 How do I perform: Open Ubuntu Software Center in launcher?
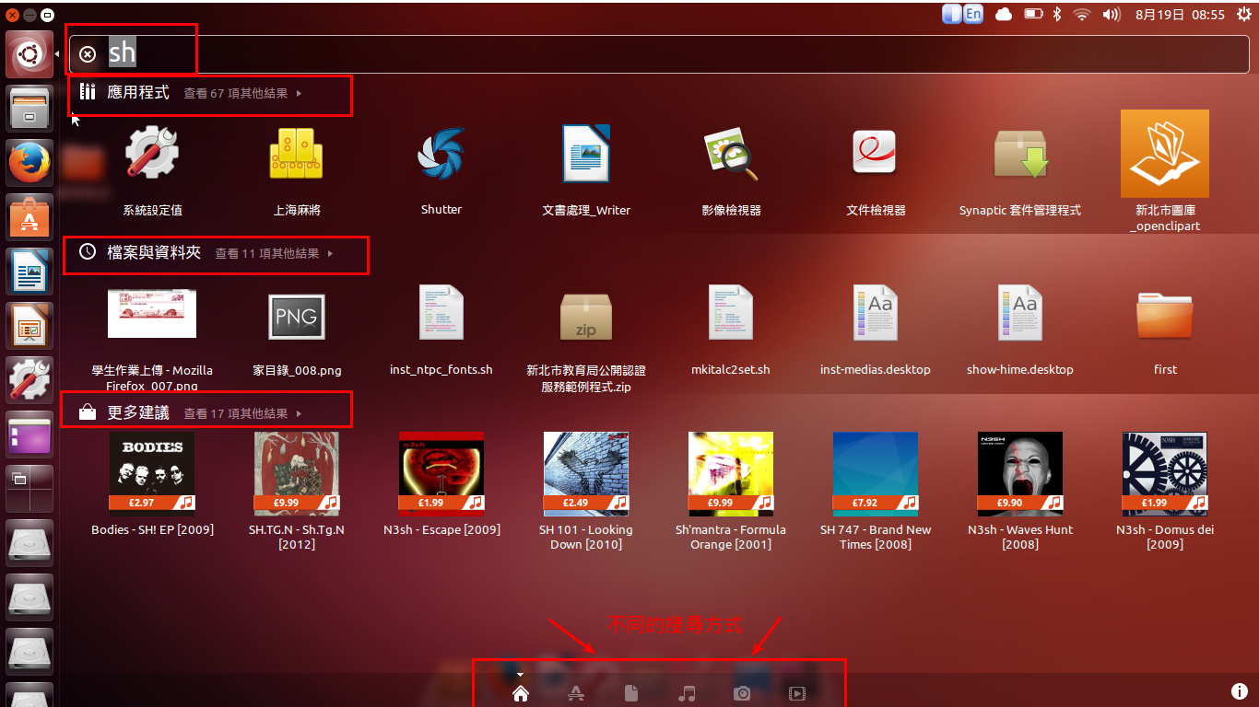29,218
